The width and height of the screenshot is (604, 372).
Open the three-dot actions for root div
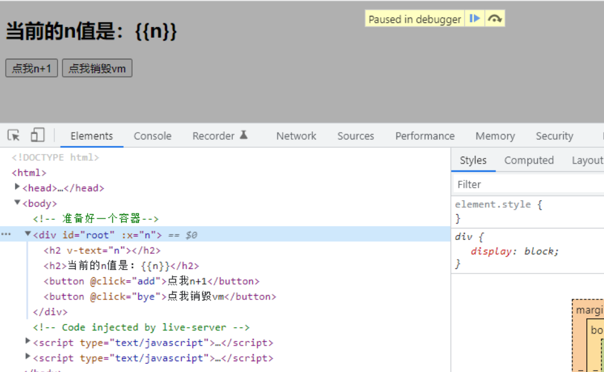(x=6, y=234)
